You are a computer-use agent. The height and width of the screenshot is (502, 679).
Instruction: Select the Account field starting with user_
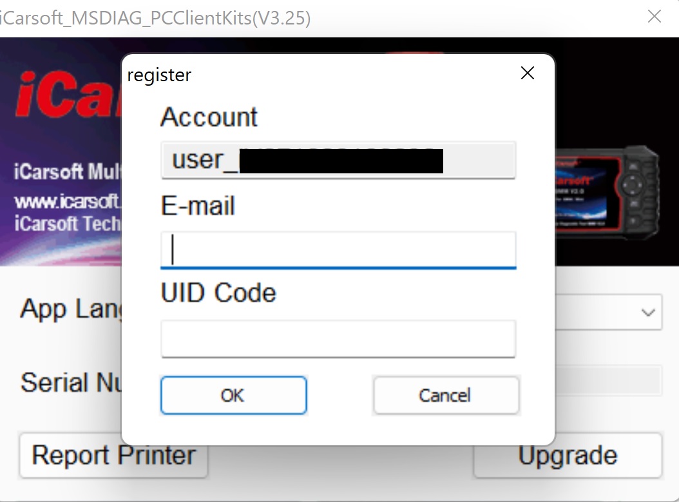tap(338, 160)
